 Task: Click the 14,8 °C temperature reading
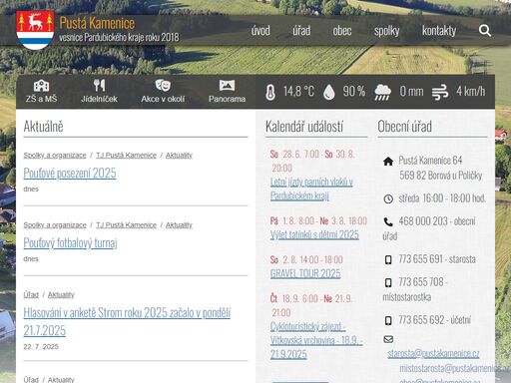pyautogui.click(x=298, y=91)
